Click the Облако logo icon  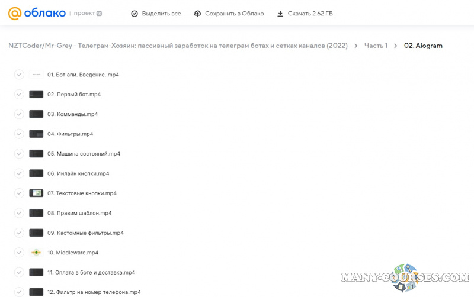pos(15,13)
